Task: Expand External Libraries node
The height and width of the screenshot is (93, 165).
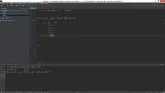Action: coord(1,19)
